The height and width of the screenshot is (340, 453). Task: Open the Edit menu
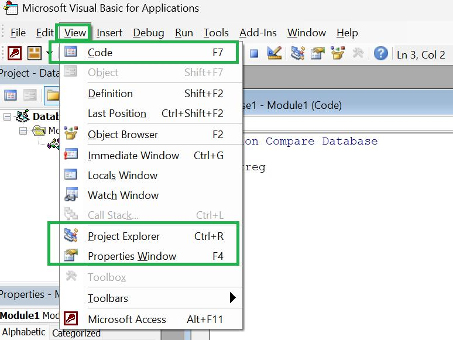pyautogui.click(x=45, y=33)
